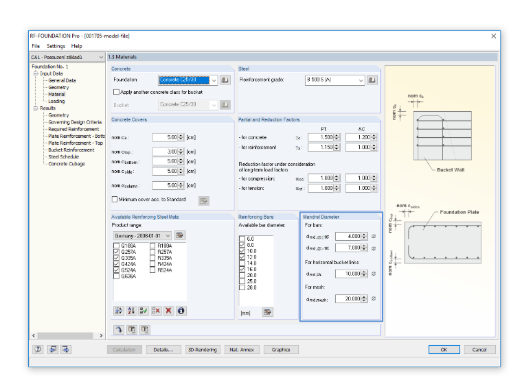This screenshot has width=522, height=391.
Task: Increase nom c top cover stepper
Action: coord(181,150)
